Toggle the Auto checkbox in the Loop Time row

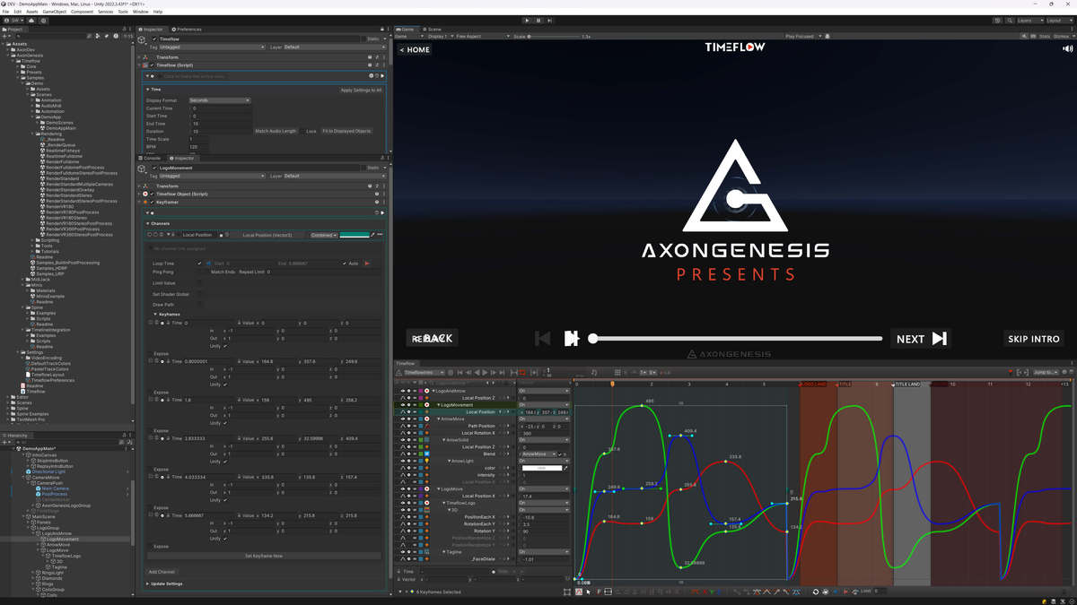coord(344,264)
